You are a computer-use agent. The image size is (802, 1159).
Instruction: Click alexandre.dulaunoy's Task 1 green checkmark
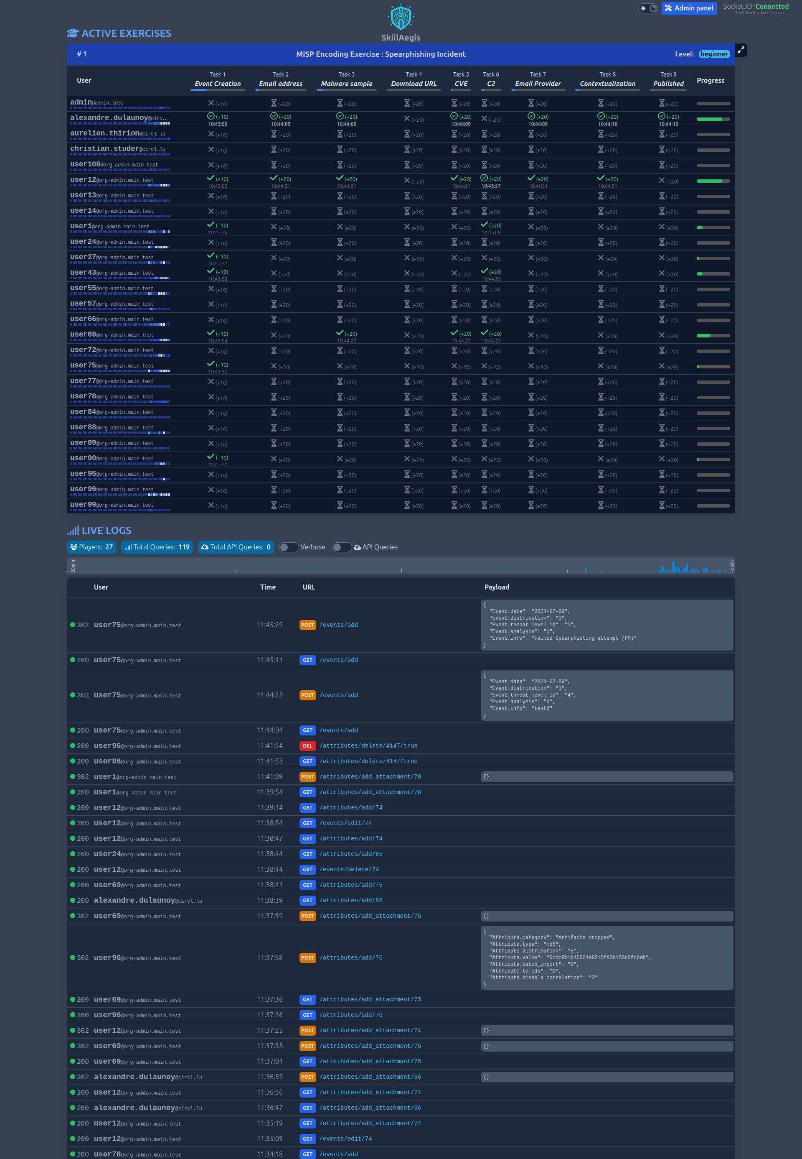(x=211, y=116)
